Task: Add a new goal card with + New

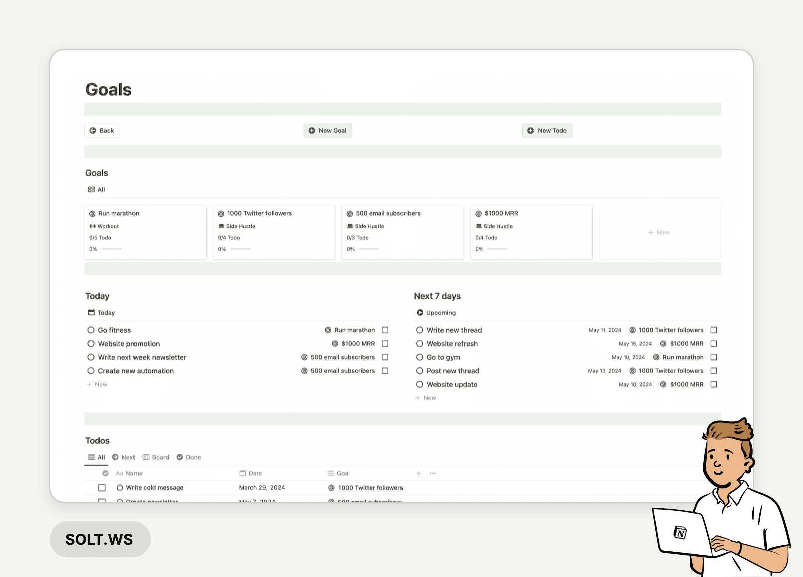Action: click(659, 232)
